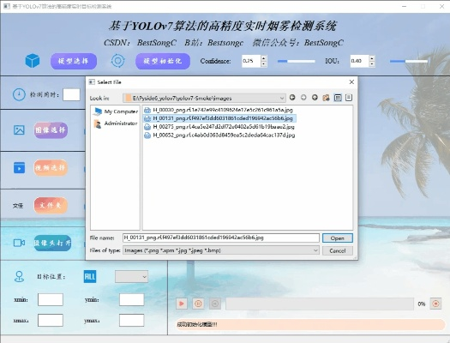Select file H_00652_png jpg
This screenshot has width=450, height=343.
coord(219,135)
